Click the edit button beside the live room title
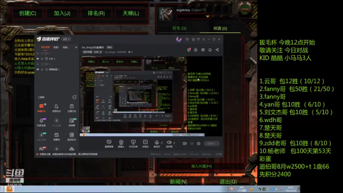This screenshot has width=343, height=193. click(109, 47)
